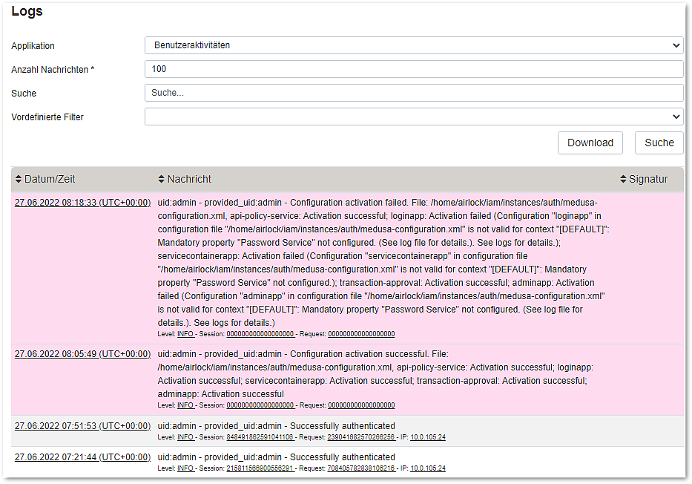Screen dimensions: 692x484
Task: Expand the Vordefinierte Filter dropdown
Action: [413, 117]
